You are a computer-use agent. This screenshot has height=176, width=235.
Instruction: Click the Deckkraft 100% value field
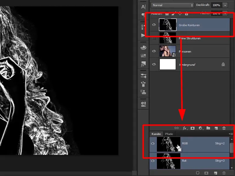217,5
